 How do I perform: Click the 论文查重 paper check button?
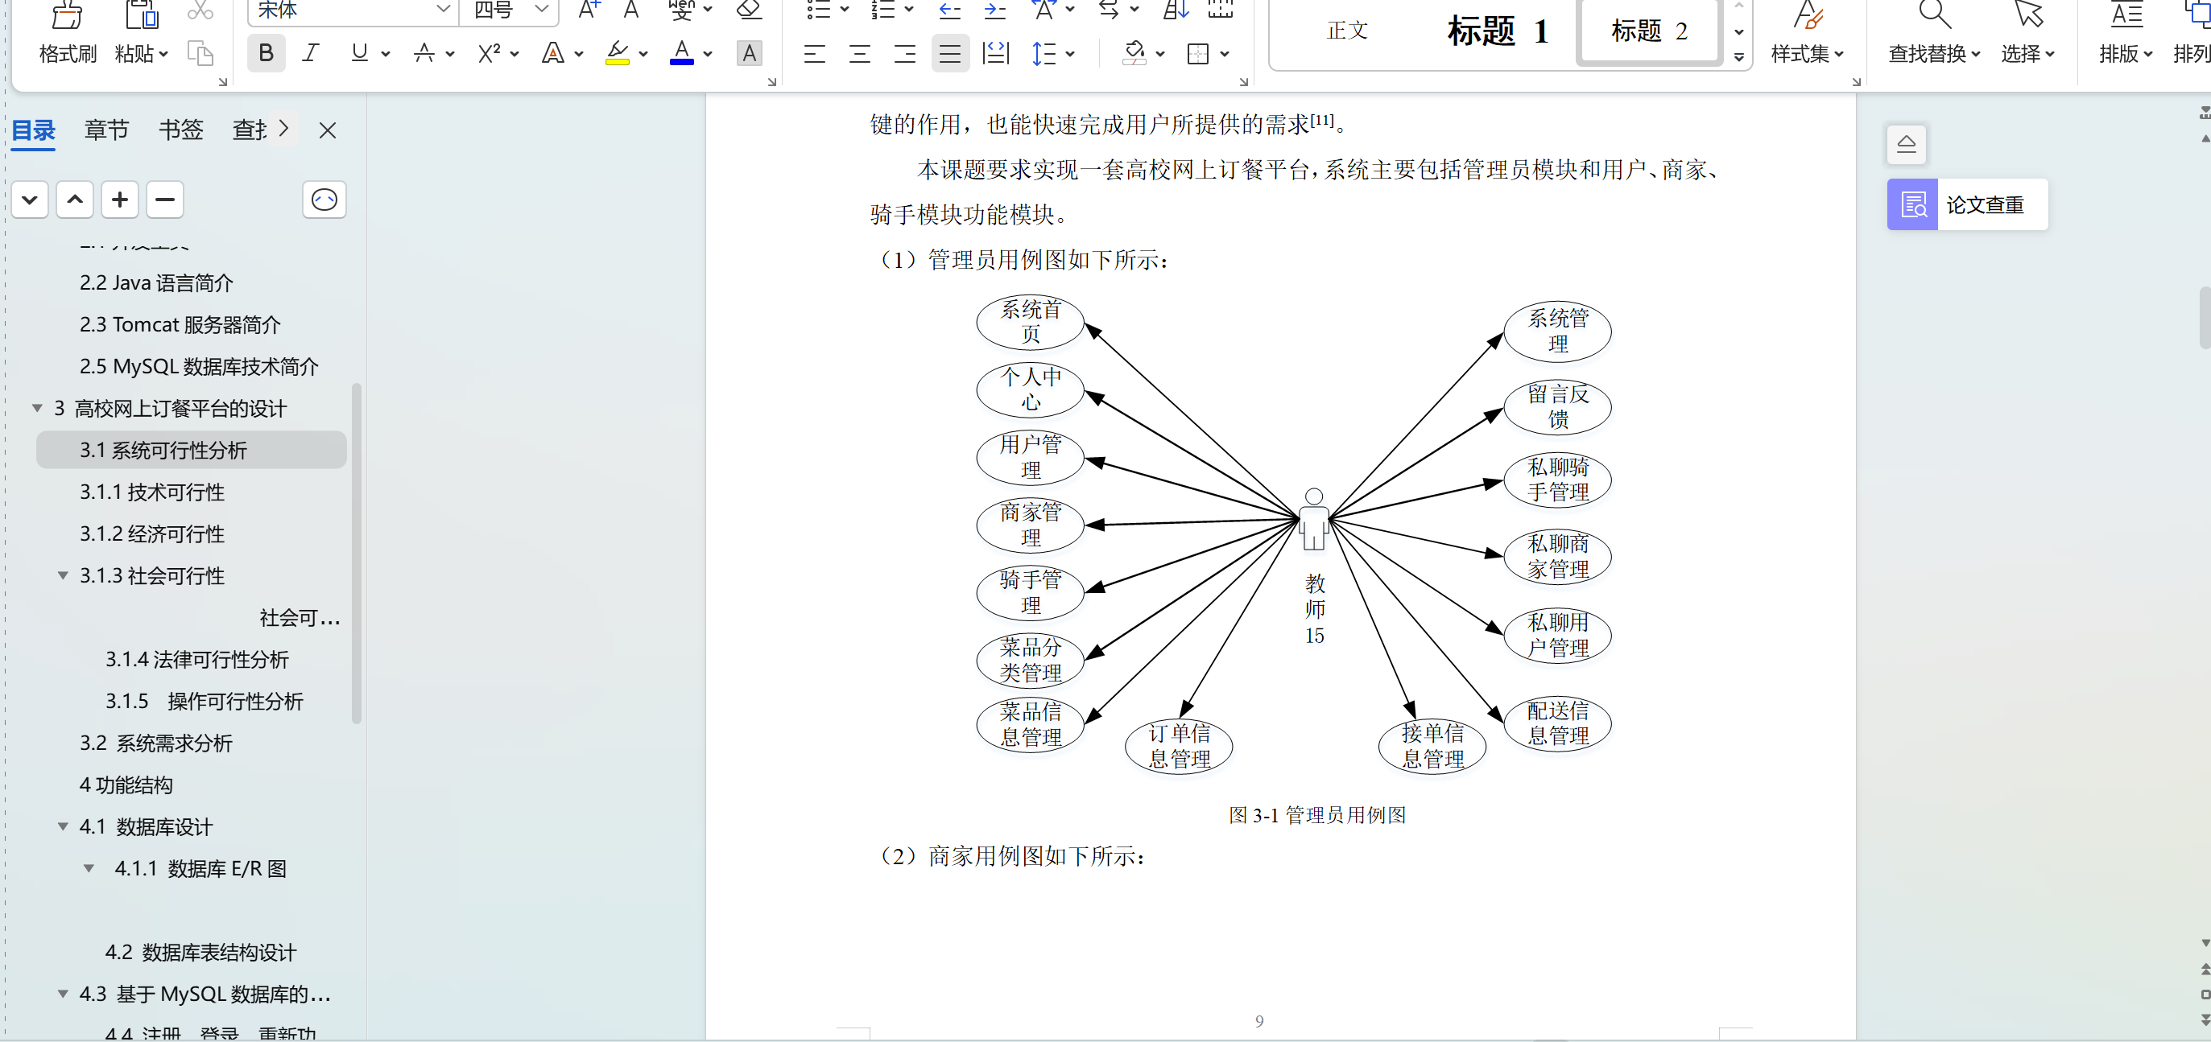tap(1966, 204)
